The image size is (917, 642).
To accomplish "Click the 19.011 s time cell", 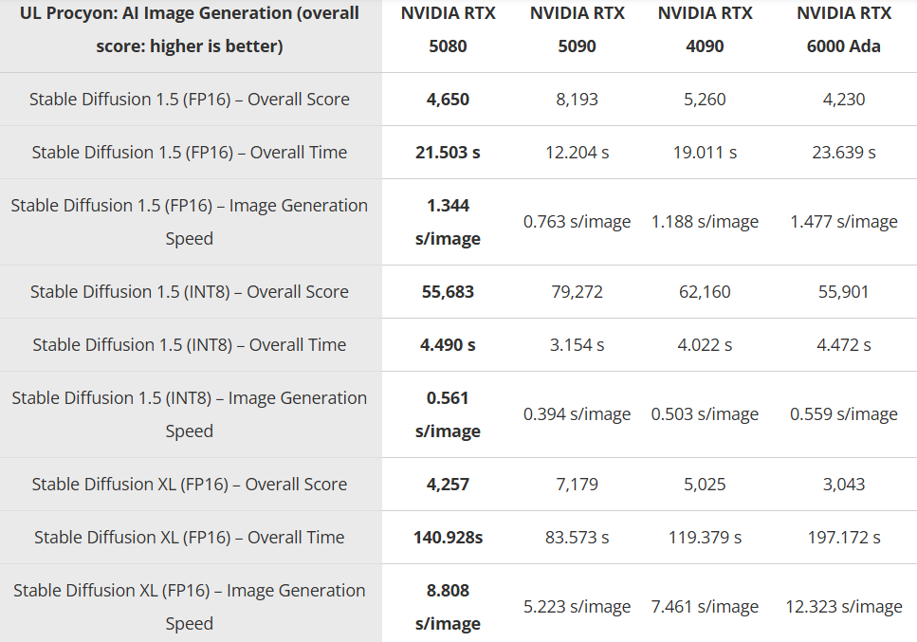I will [x=705, y=153].
